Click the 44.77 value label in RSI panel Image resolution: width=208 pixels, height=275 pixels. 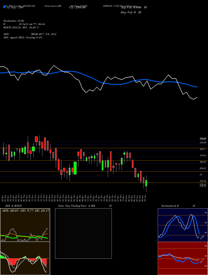point(202,261)
